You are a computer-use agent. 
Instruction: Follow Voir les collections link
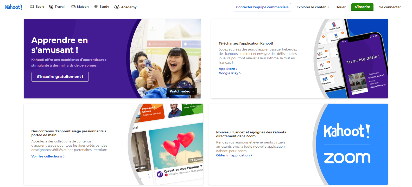point(48,156)
